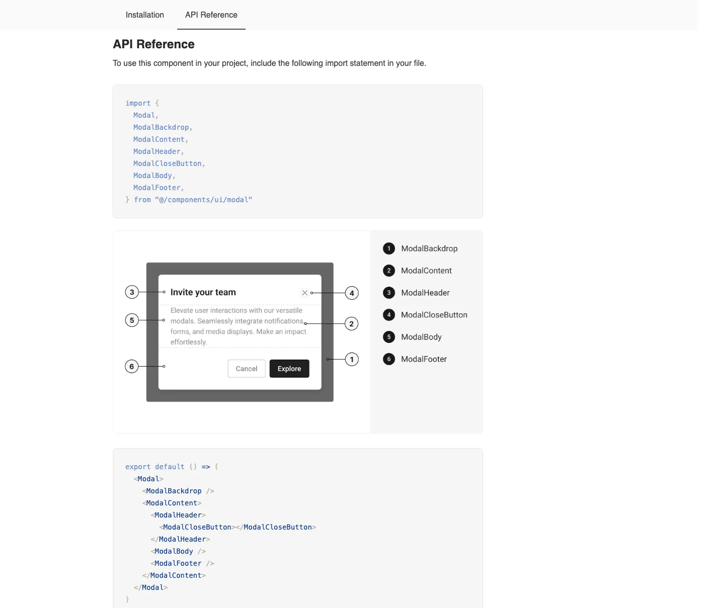Click the ModalFooter legend label

[x=424, y=359]
